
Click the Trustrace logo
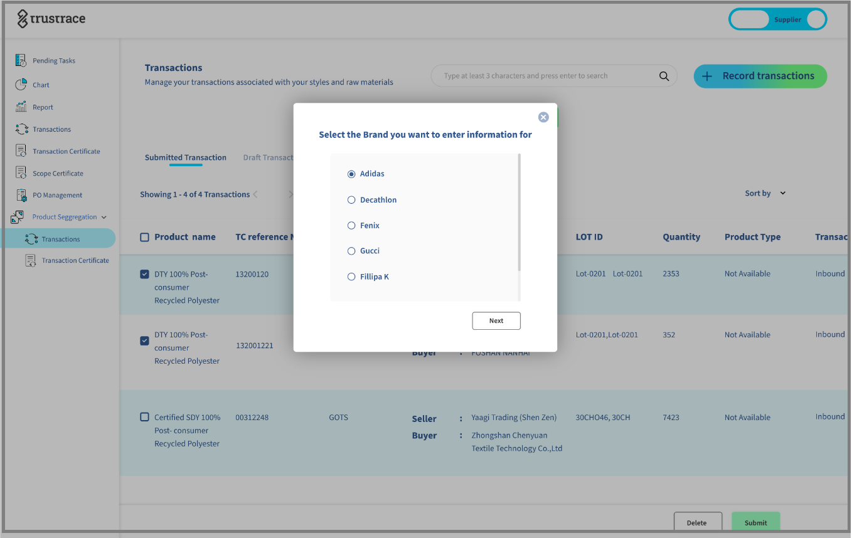(51, 19)
